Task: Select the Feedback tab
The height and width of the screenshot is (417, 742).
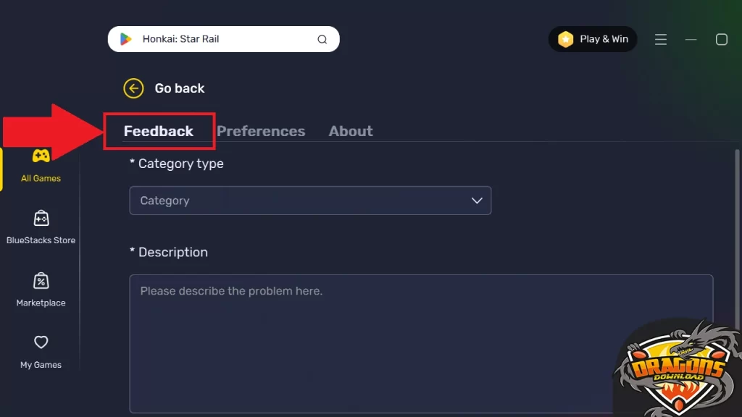Action: point(159,131)
